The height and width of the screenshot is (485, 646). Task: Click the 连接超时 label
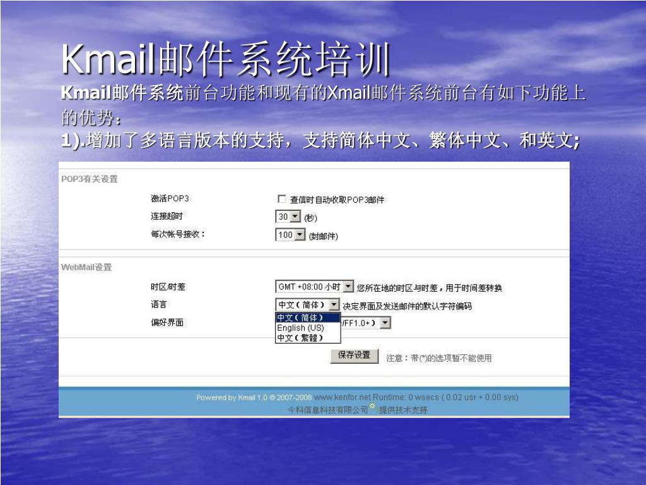(167, 216)
